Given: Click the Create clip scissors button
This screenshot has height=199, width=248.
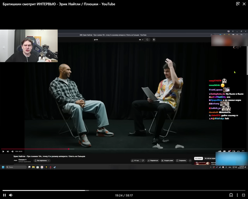Looking at the screenshot, I should (x=167, y=161).
